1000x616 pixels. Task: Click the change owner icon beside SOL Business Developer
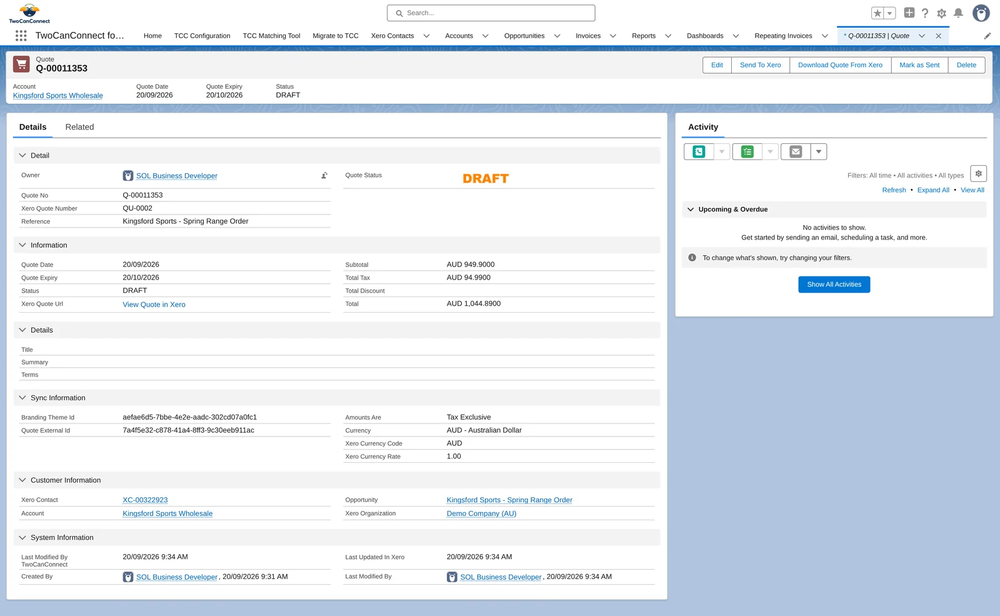(324, 176)
